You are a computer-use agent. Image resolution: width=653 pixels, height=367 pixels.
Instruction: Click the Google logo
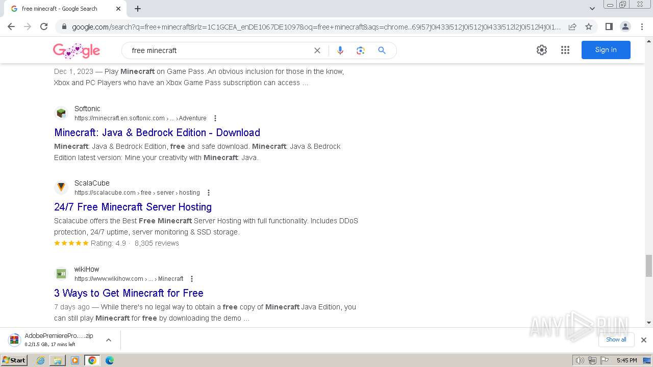[77, 50]
